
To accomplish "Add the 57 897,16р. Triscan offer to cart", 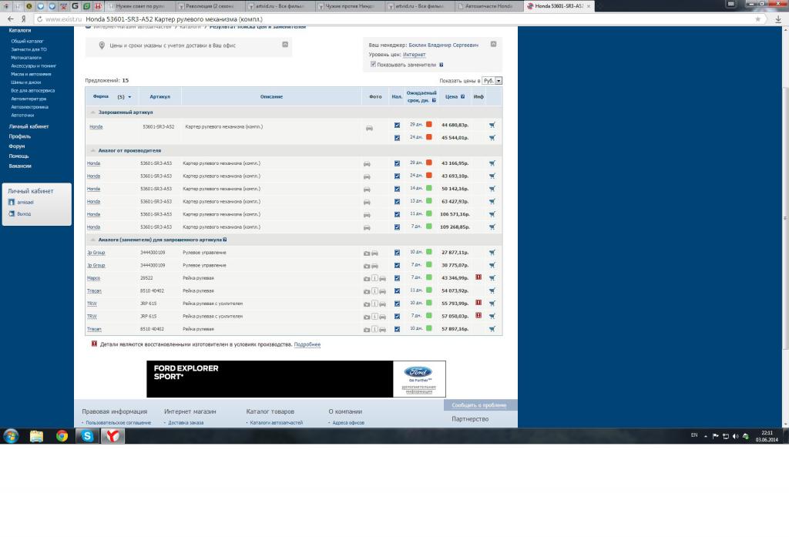I will 492,329.
